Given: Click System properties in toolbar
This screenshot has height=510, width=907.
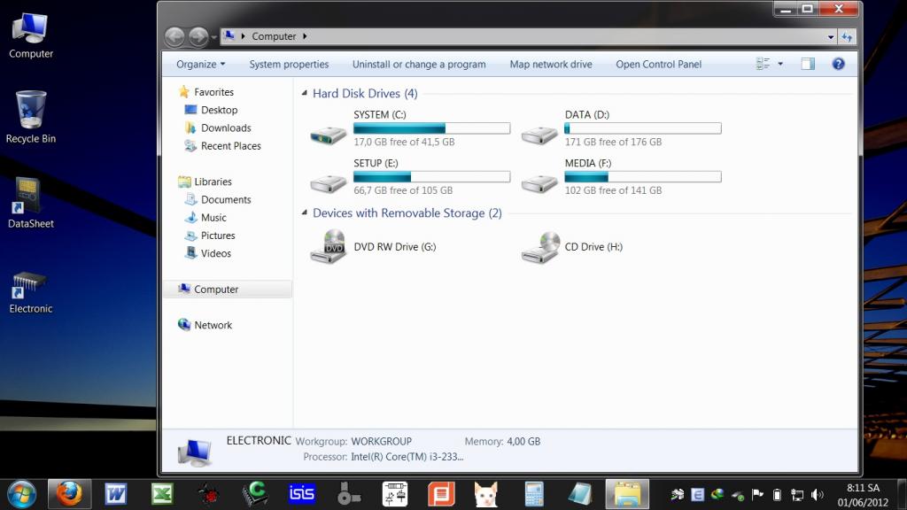Looking at the screenshot, I should click(289, 64).
